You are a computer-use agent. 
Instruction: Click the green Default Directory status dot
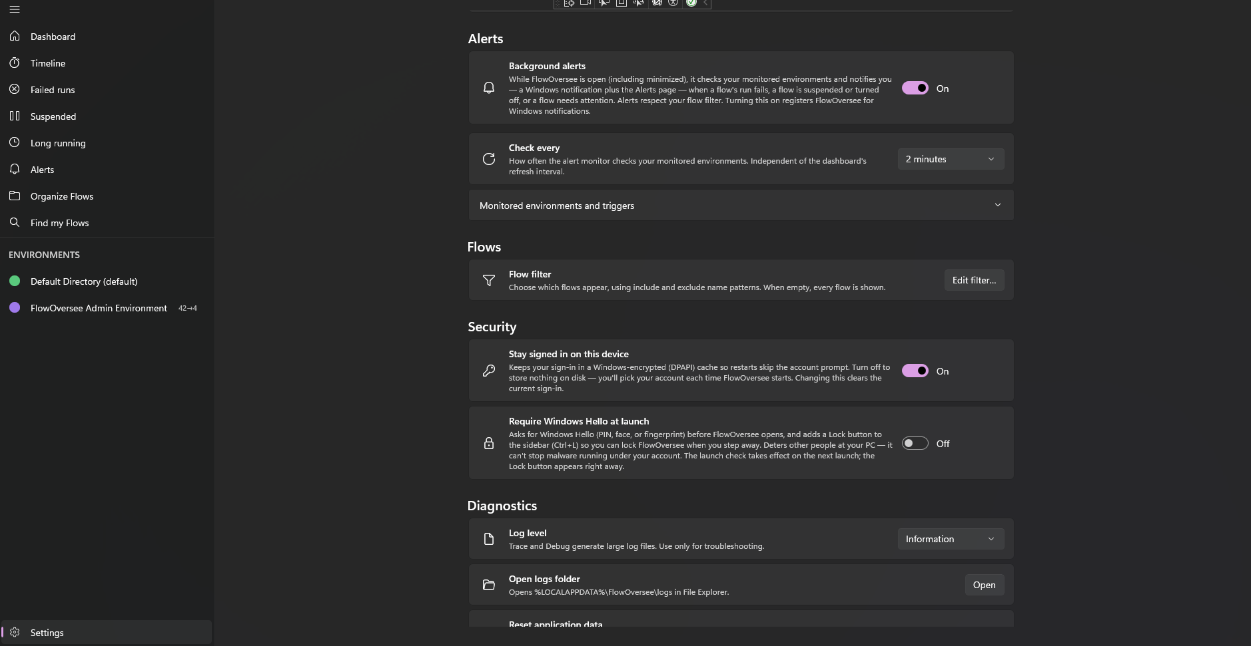point(15,281)
